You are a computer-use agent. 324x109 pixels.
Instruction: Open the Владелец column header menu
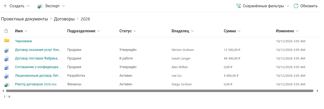[193, 31]
